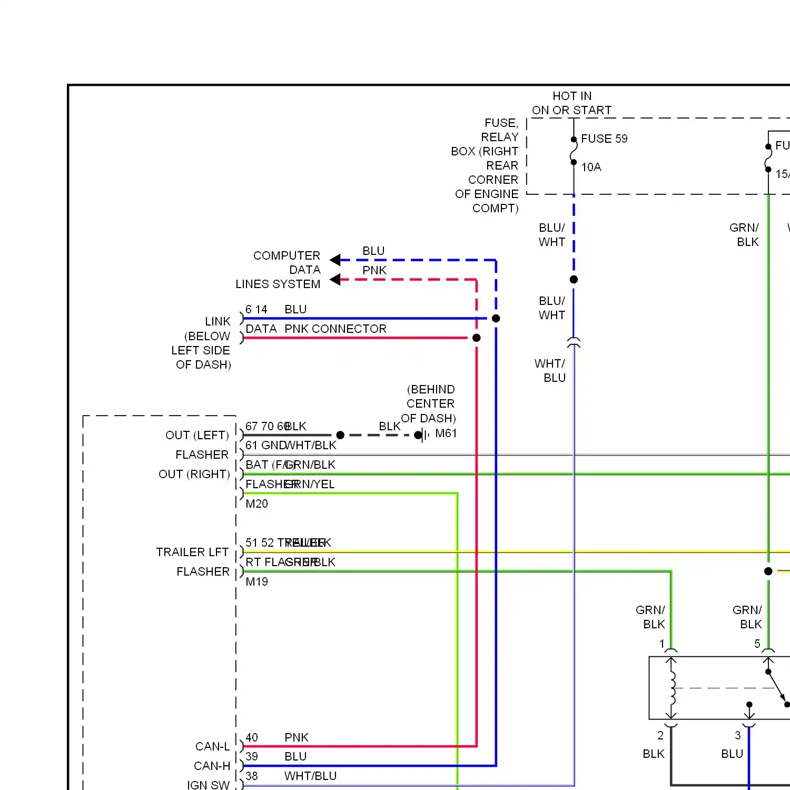Select the 'WHT/BLK' wire color label
This screenshot has width=790, height=790.
coord(310,445)
